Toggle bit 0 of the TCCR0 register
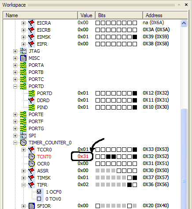Image resolution: width=192 pixels, height=209 pixels. click(x=135, y=150)
